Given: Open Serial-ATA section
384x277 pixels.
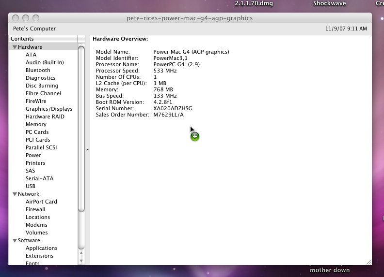Looking at the screenshot, I should [39, 178].
